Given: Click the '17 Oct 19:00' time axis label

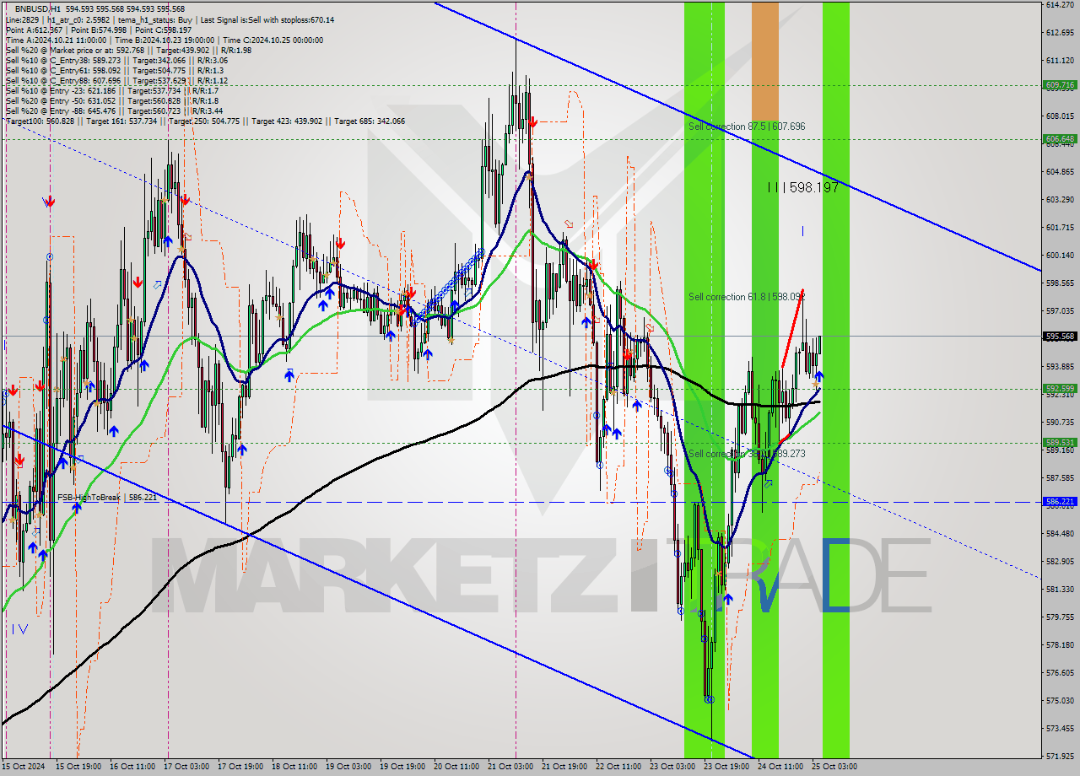Looking at the screenshot, I should click(240, 767).
